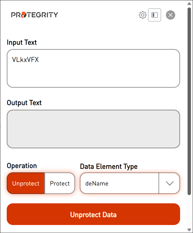Screen dimensions: 193x233
Task: Click the vertical scrollbar thumb
Action: point(189,101)
